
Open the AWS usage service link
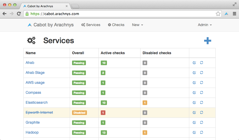(35, 83)
